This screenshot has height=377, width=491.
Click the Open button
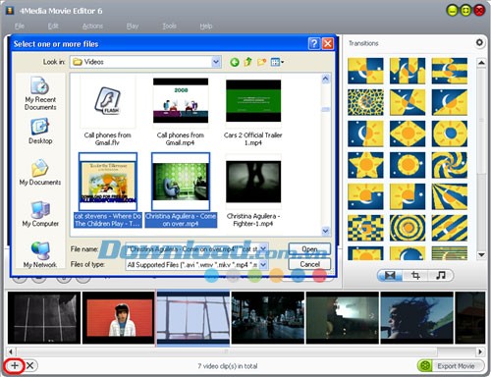pyautogui.click(x=309, y=249)
